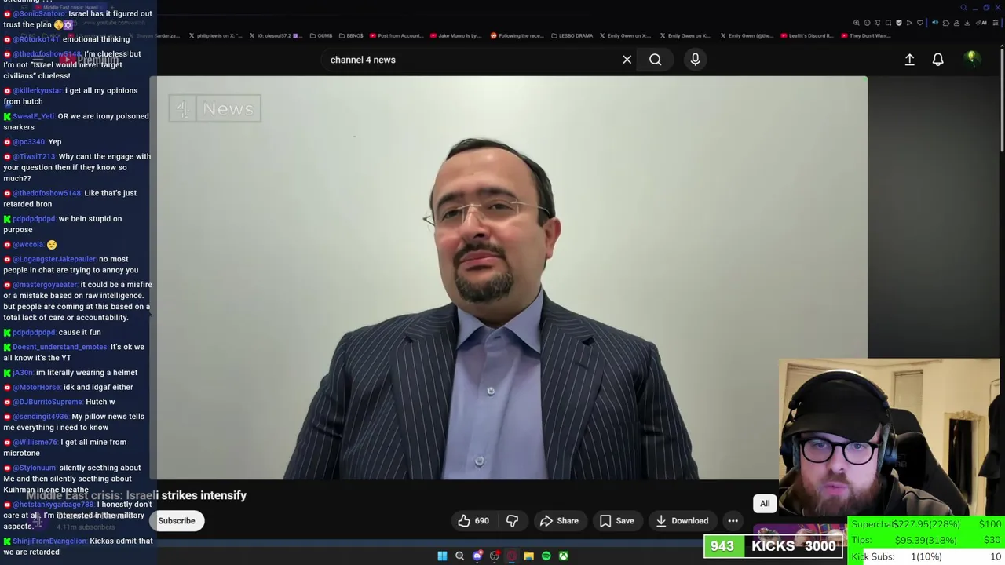Viewport: 1005px width, 565px height.
Task: Dislike the video with thumbs down
Action: (x=512, y=520)
